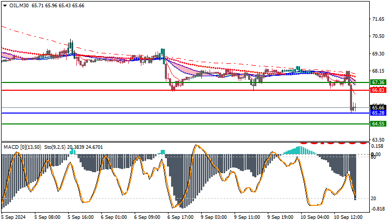Viewport: 390px width, 223px height.
Task: Click the 6 Sep 01:00 time label
Action: click(114, 217)
